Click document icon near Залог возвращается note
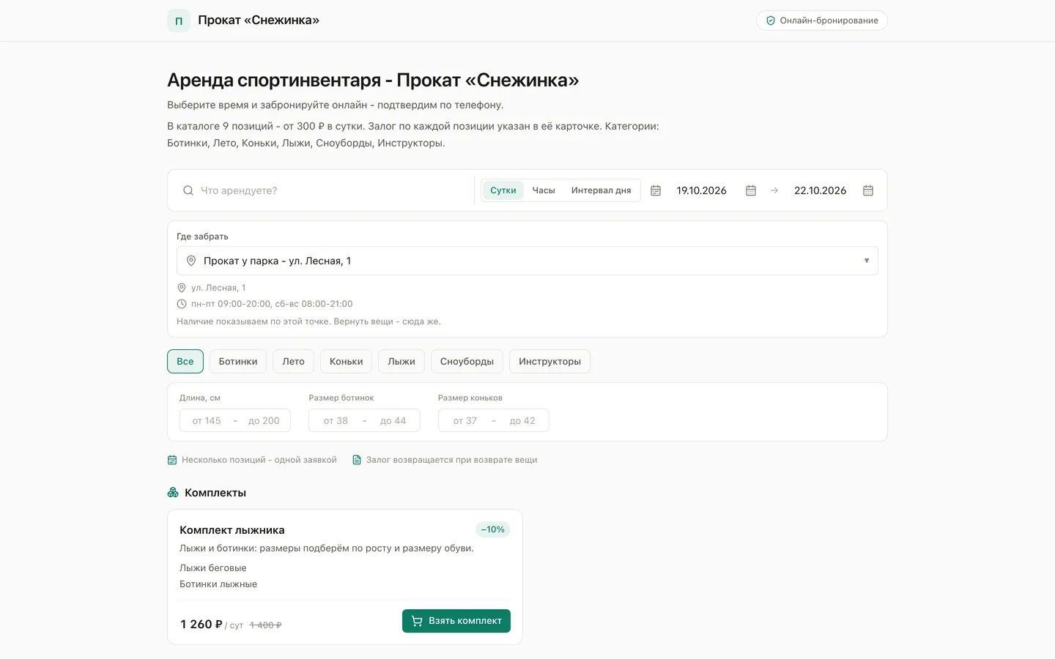Screen dimensions: 1055x659 point(357,460)
